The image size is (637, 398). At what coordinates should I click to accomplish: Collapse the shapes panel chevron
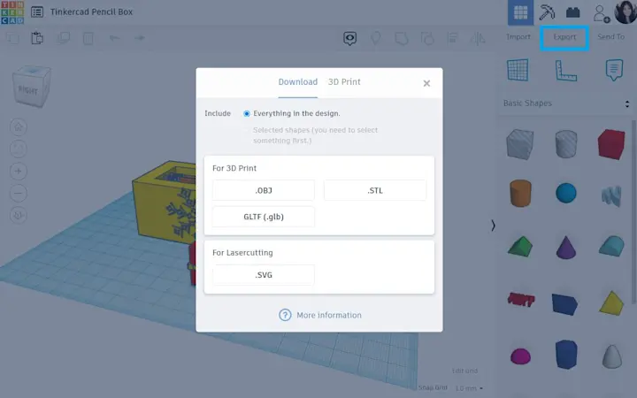pyautogui.click(x=493, y=226)
